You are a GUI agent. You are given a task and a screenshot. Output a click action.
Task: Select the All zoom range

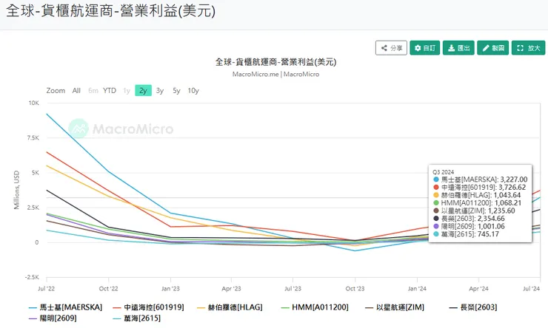pos(76,91)
